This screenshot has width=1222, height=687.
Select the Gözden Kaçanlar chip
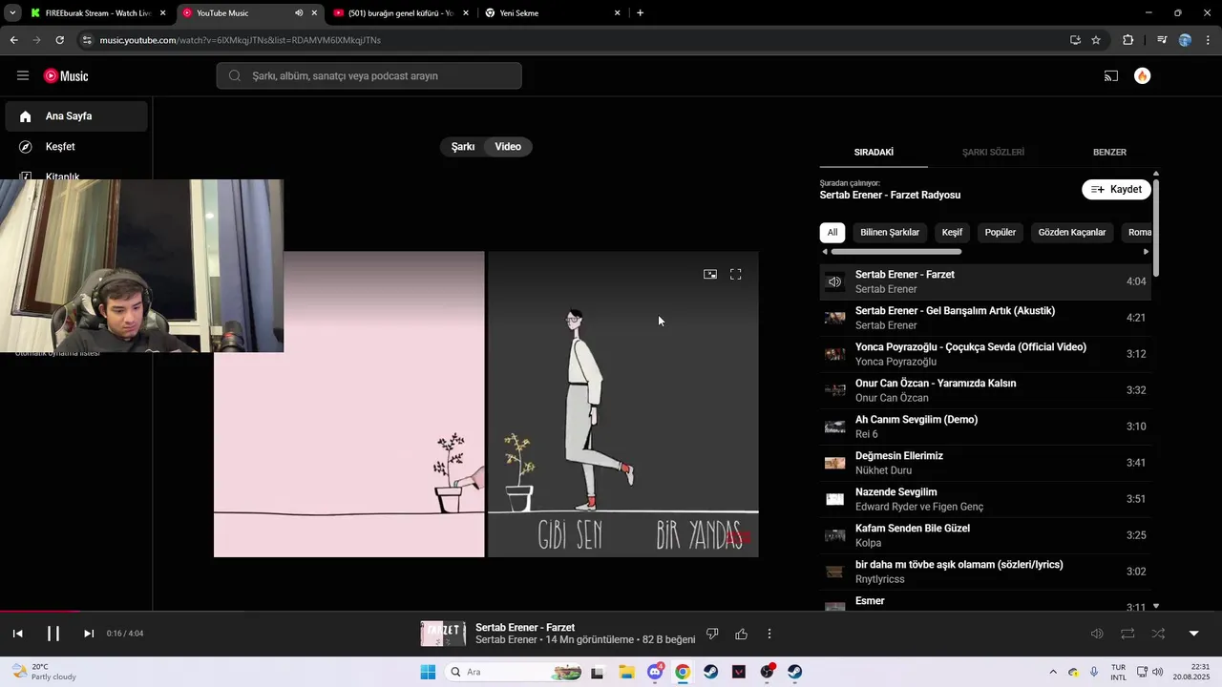coord(1072,232)
